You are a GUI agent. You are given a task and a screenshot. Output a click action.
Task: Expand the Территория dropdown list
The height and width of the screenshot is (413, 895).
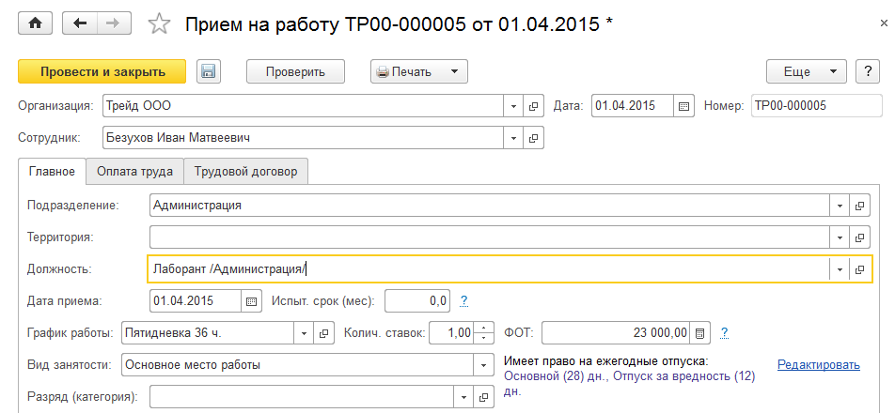(840, 237)
